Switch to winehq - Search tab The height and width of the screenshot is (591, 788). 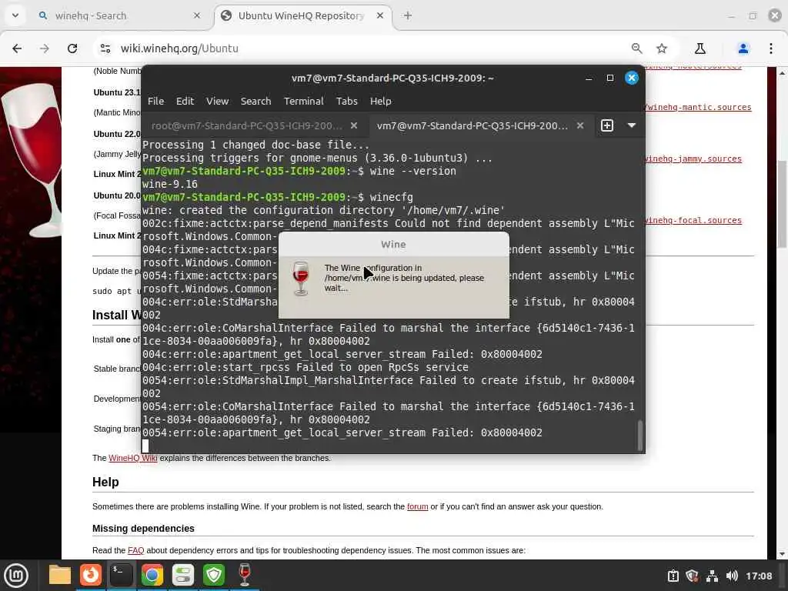pos(119,15)
